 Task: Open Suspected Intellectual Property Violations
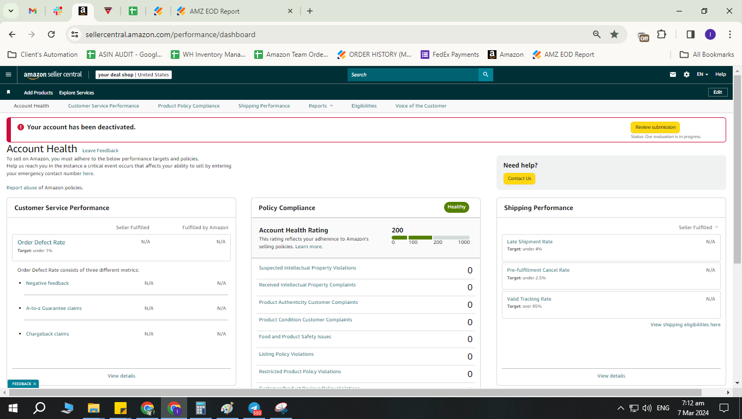pos(308,268)
